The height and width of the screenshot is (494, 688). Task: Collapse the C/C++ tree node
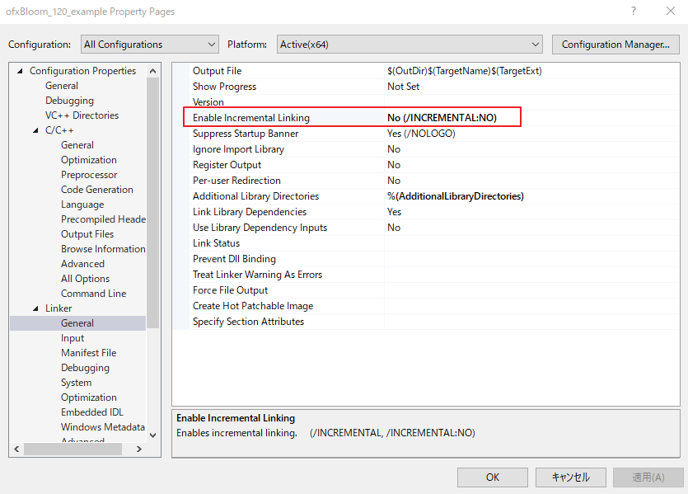(35, 129)
